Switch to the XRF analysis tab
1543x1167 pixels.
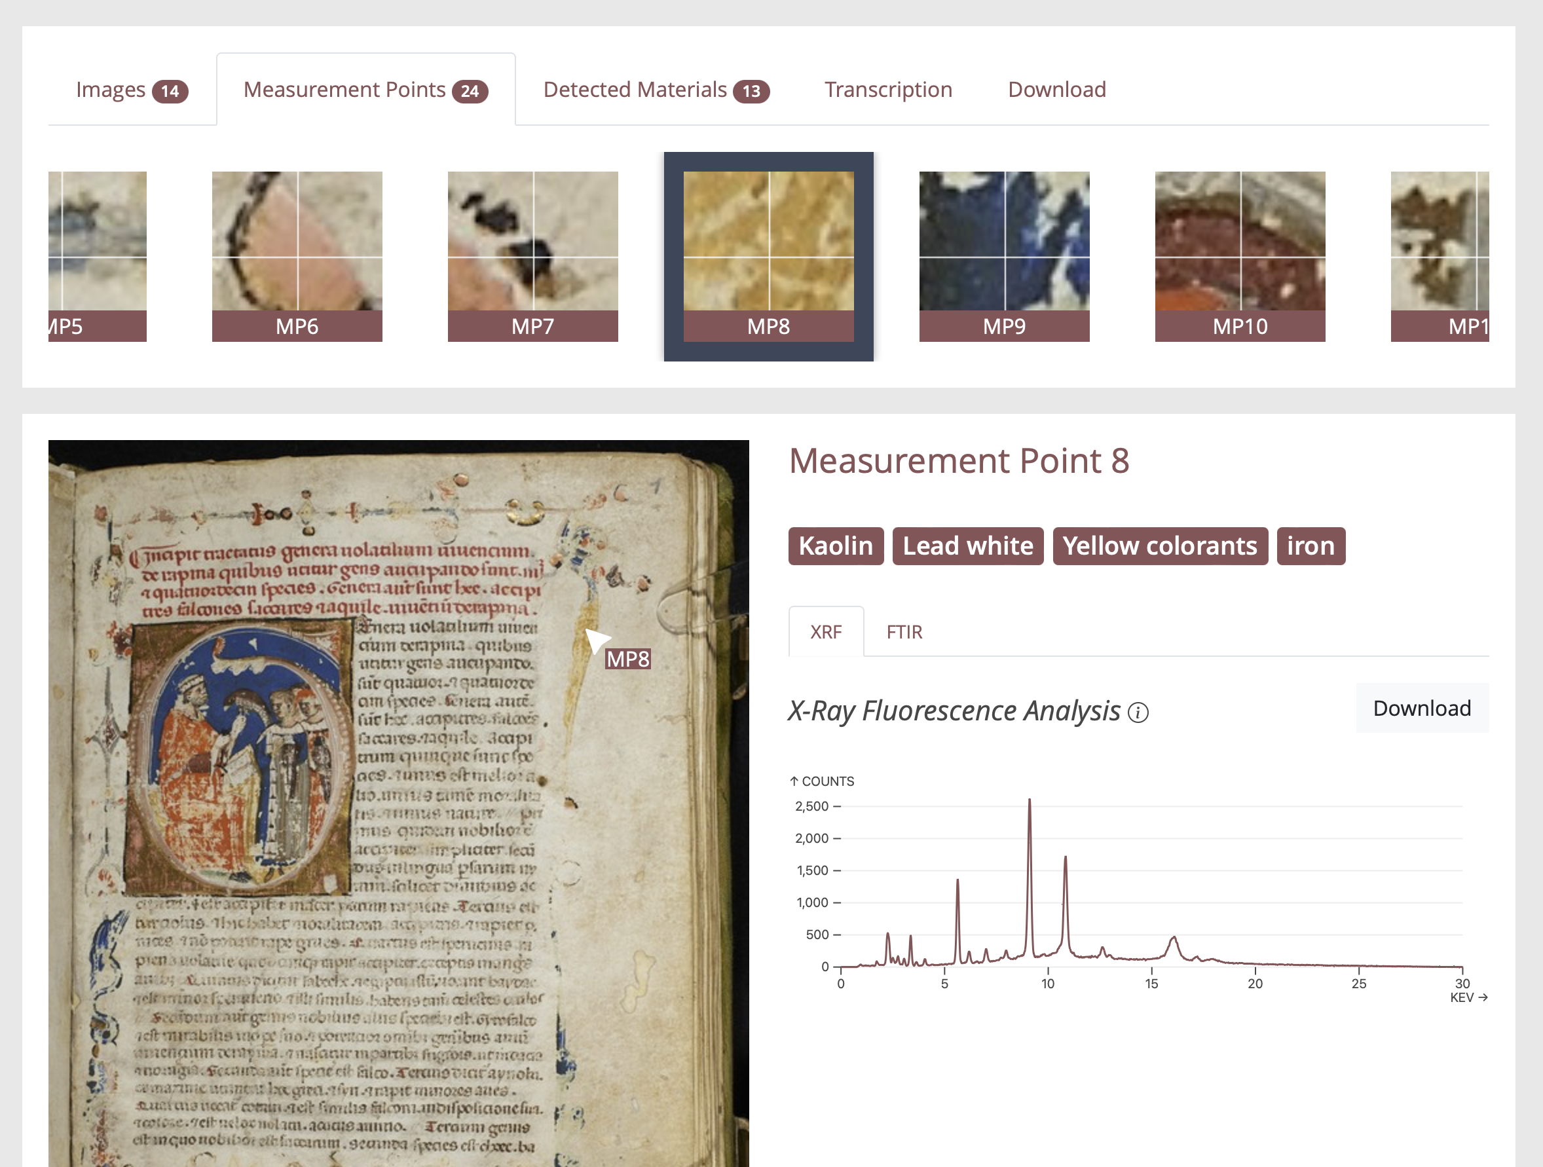coord(826,632)
